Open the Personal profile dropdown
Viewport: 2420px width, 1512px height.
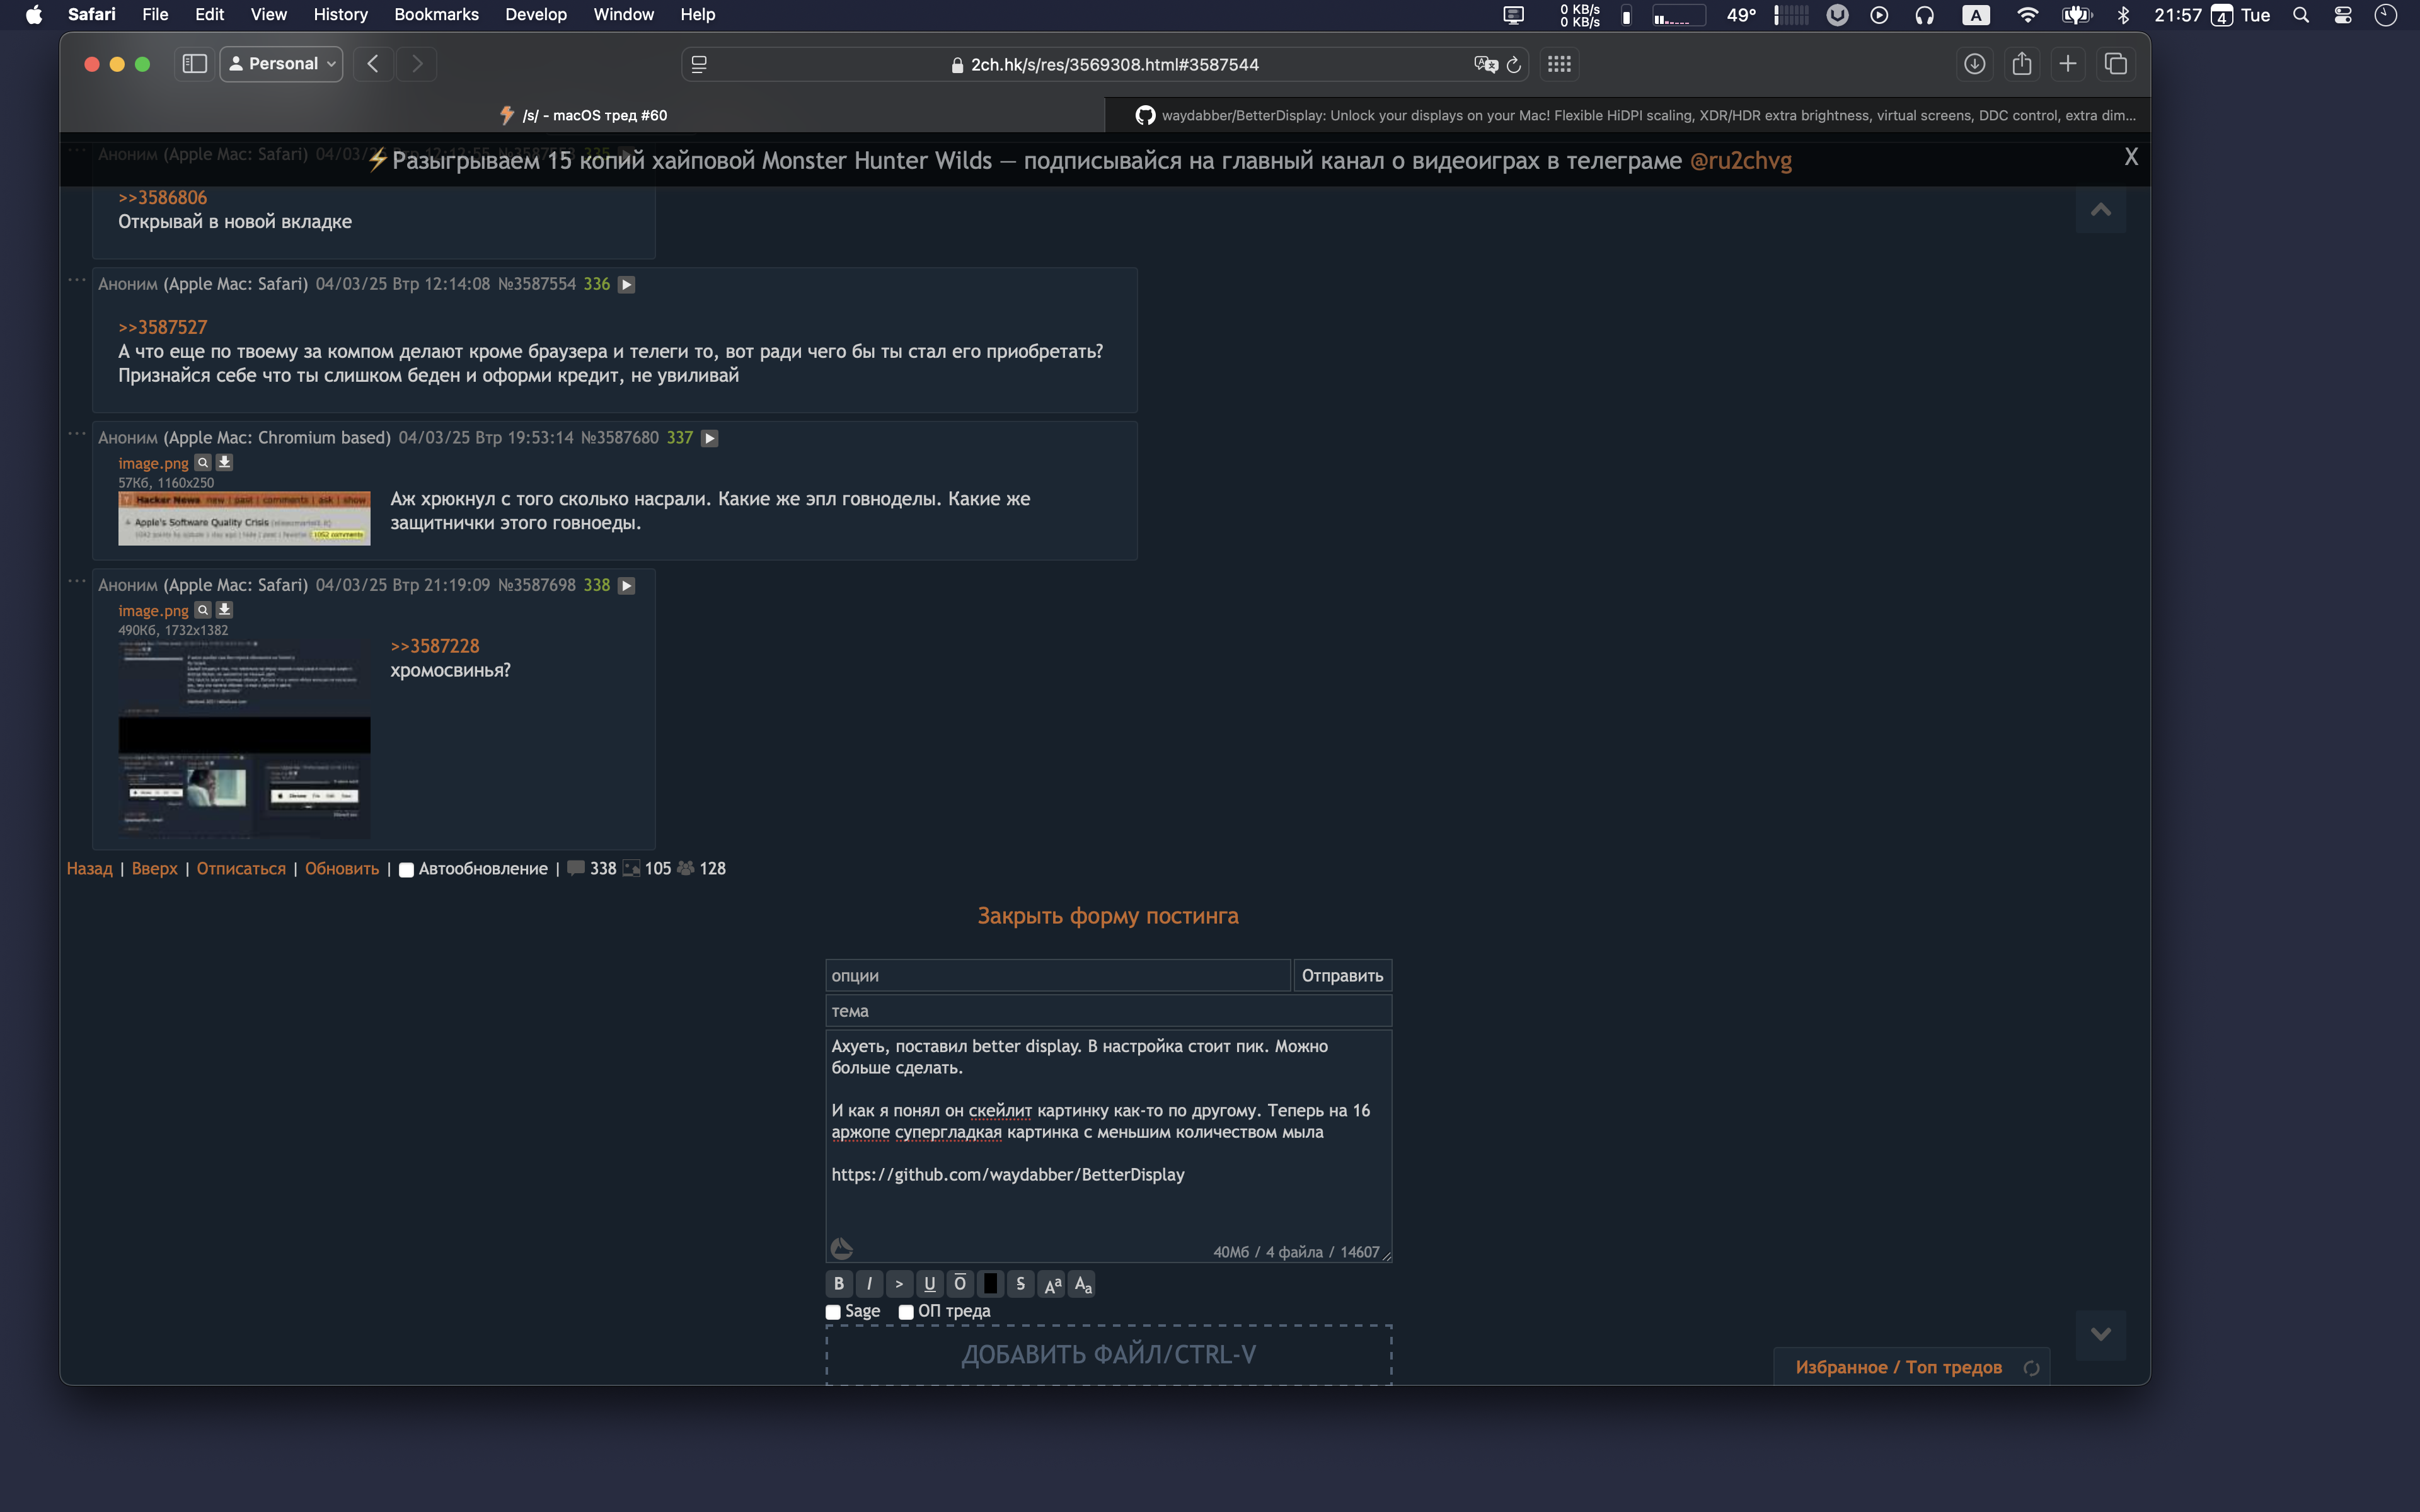(x=282, y=64)
